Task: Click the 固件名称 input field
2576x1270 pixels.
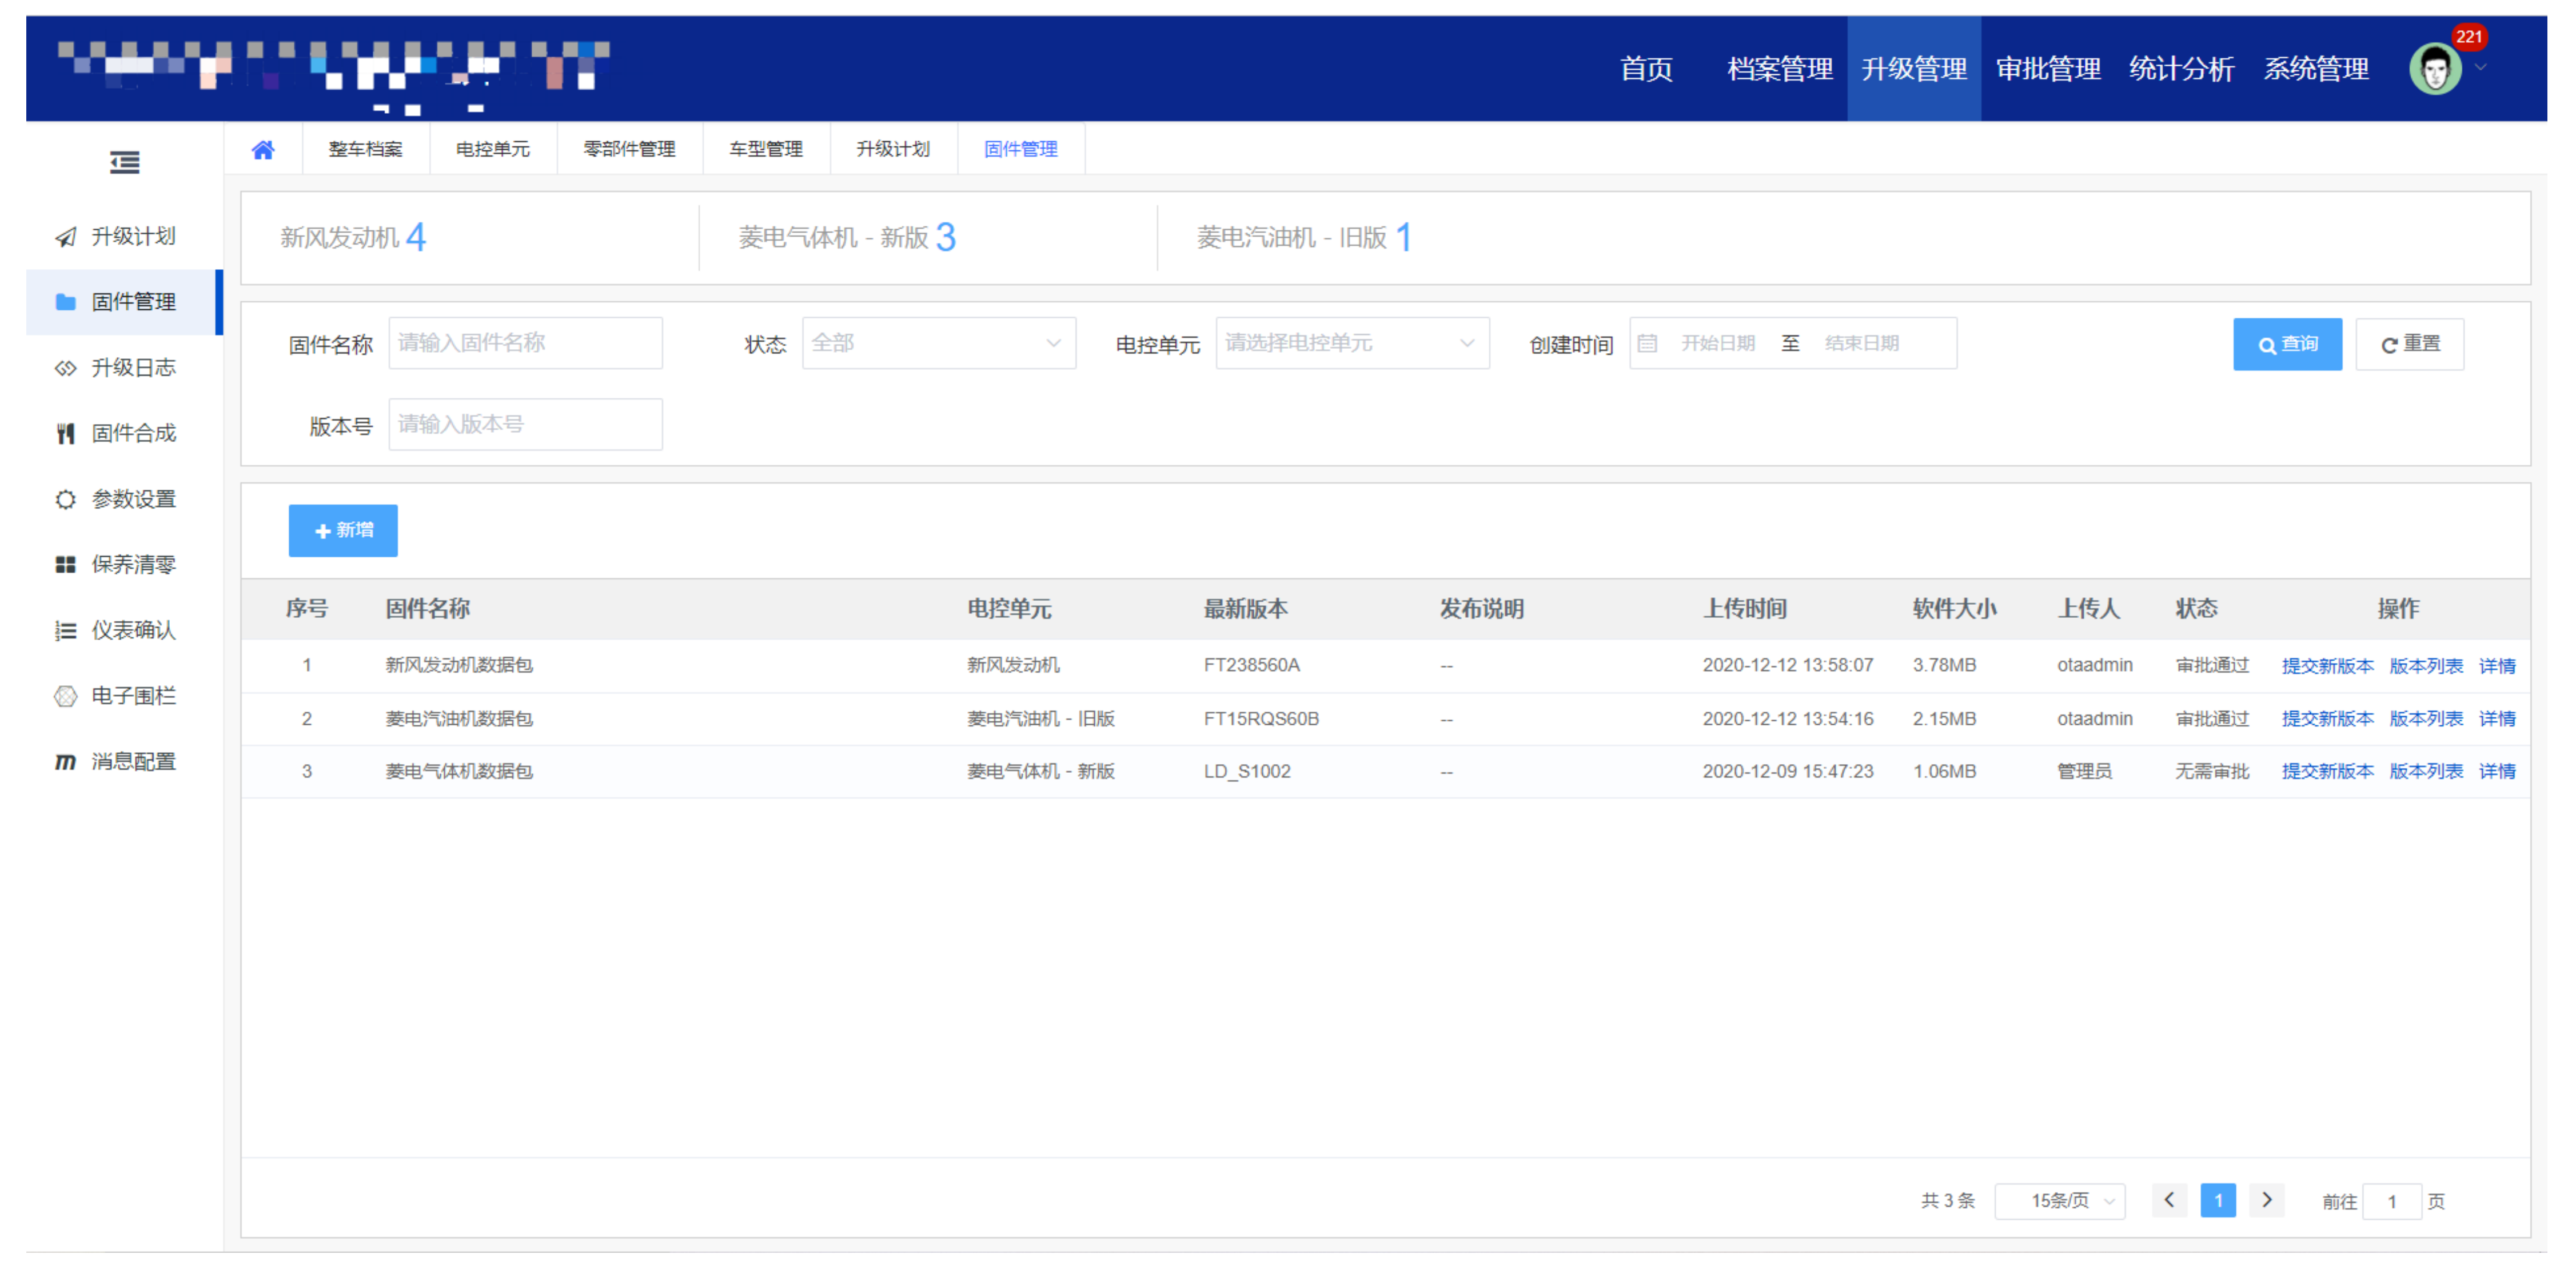Action: 524,342
